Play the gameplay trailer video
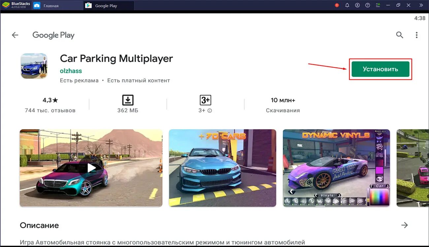 point(91,168)
